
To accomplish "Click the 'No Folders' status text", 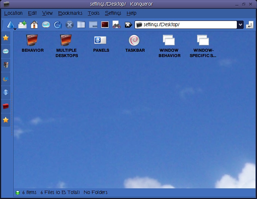I will click(x=95, y=192).
